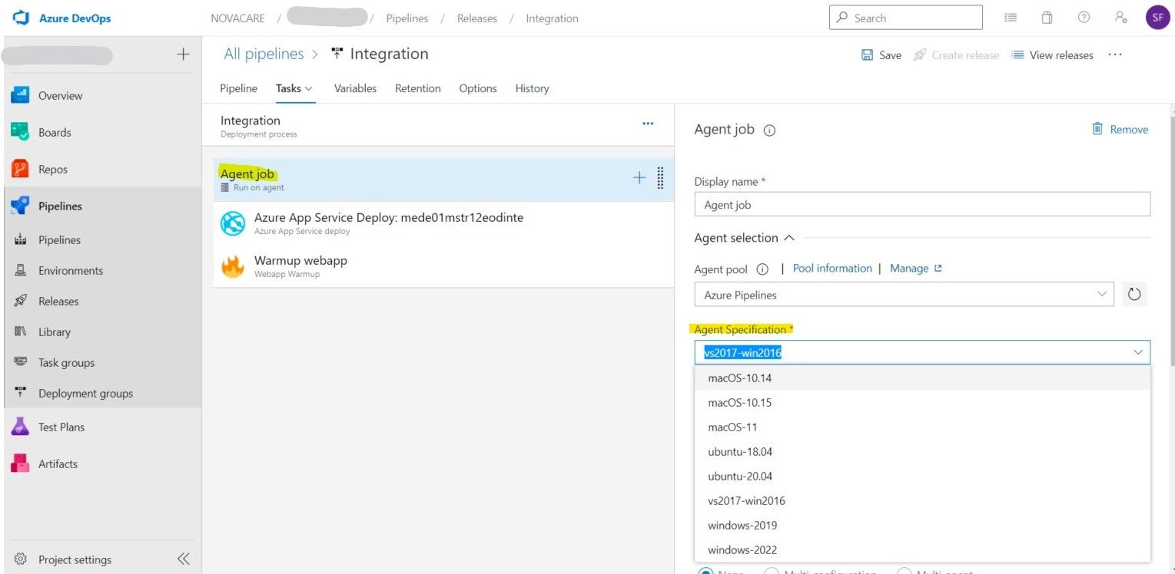This screenshot has width=1175, height=574.
Task: Collapse the Agent selection section
Action: (x=788, y=238)
